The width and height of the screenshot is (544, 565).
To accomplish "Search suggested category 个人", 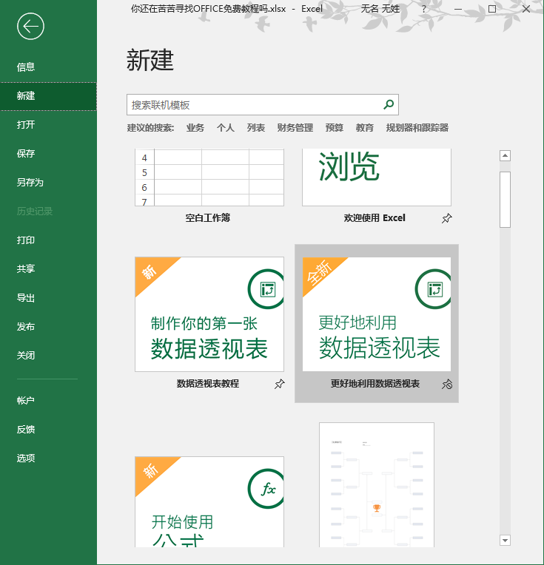I will (226, 127).
